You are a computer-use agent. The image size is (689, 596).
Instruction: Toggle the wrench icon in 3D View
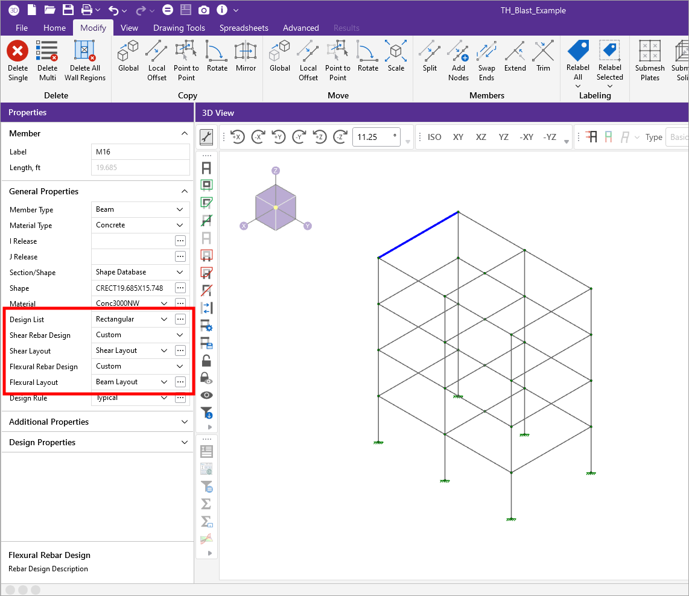[x=206, y=137]
